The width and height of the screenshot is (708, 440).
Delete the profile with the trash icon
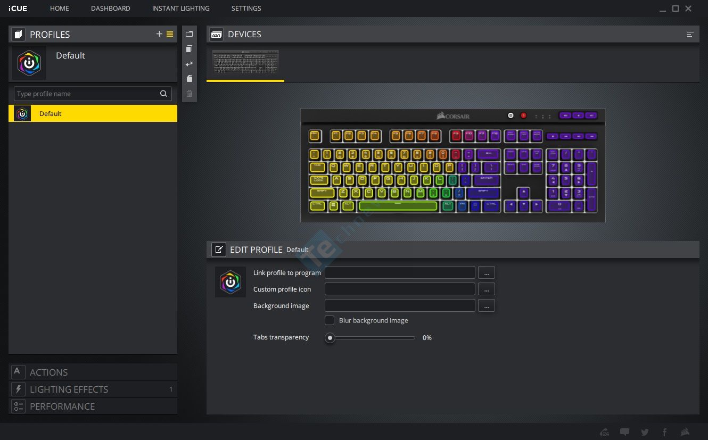189,94
